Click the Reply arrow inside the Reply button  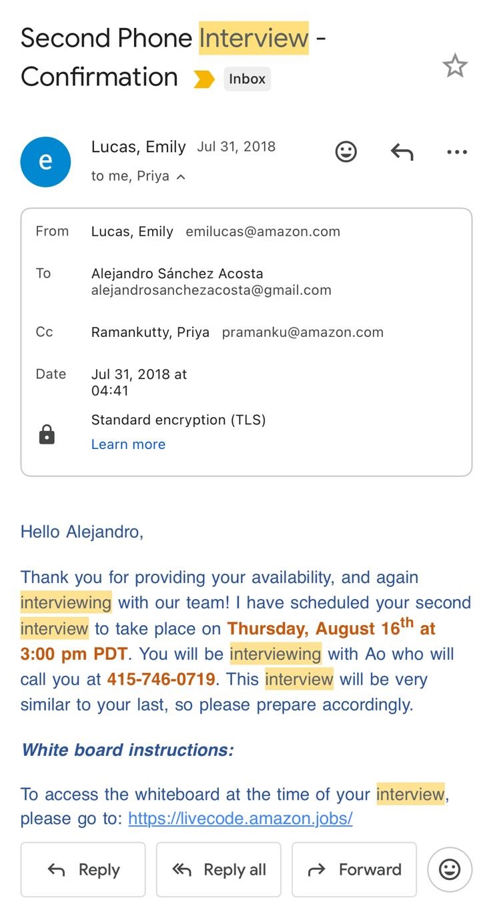click(57, 869)
